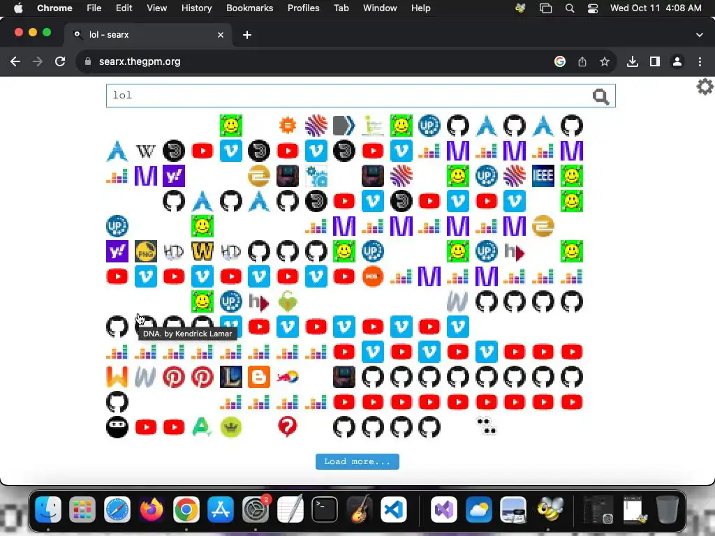This screenshot has height=536, width=715.
Task: Open the orange circular badge result icon
Action: pyautogui.click(x=373, y=276)
